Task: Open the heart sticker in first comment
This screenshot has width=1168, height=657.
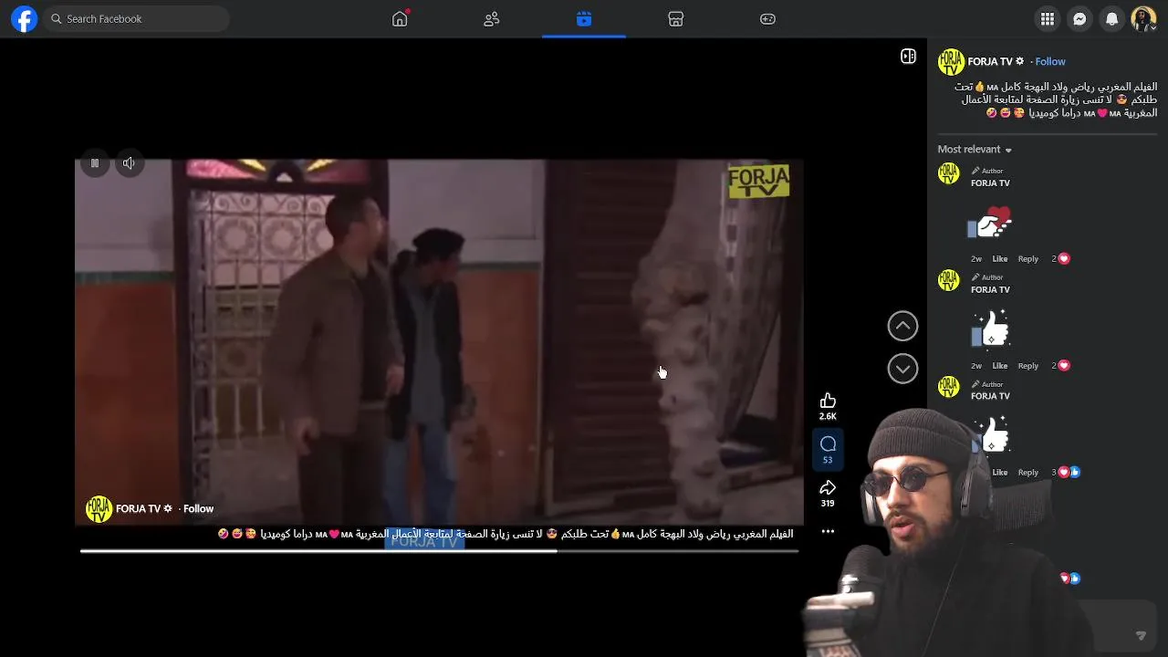Action: pyautogui.click(x=991, y=222)
